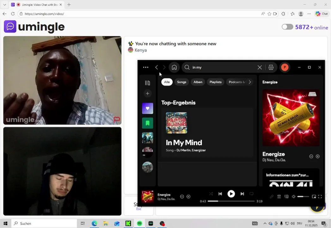
Task: Open the connect to device picker
Action: pyautogui.click(x=286, y=196)
